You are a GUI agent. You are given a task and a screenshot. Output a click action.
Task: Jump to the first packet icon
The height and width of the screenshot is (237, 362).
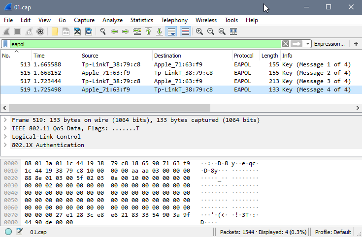148,31
